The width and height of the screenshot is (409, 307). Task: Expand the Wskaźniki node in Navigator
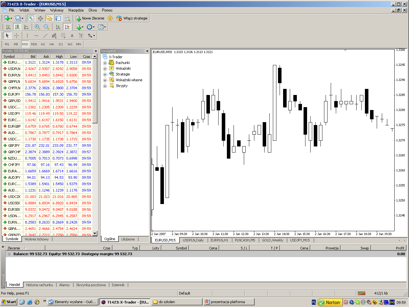(105, 69)
